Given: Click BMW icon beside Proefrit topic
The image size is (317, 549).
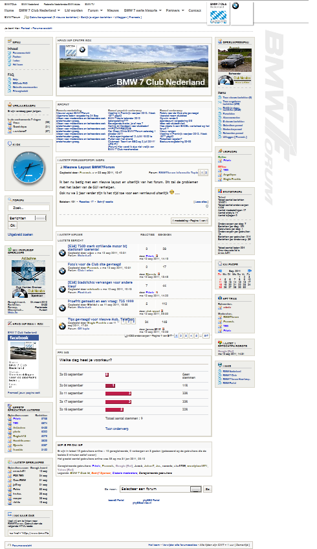Looking at the screenshot, I should (62, 308).
